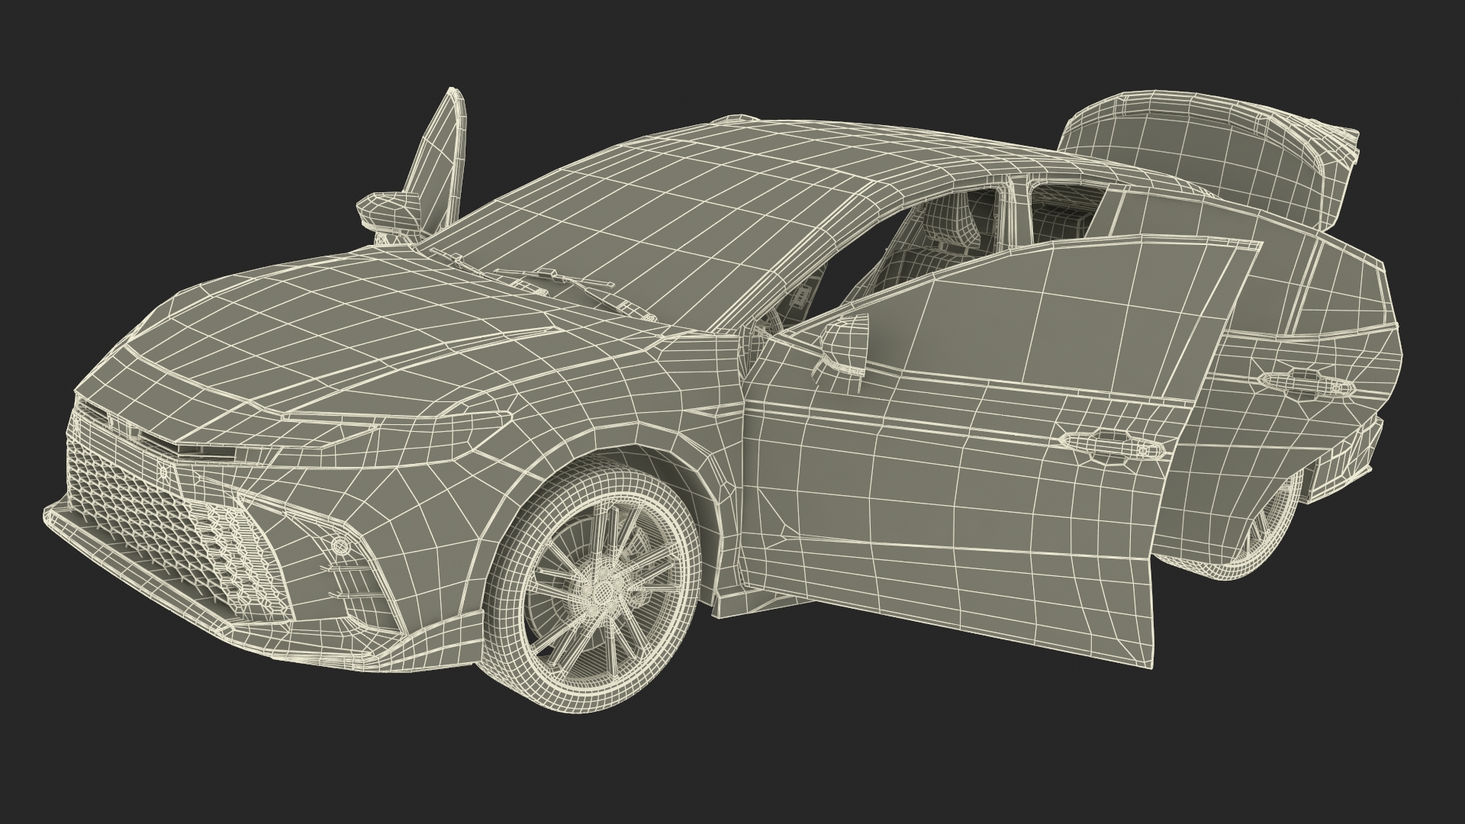Select the rear door handle
1465x824 pixels.
(1305, 383)
